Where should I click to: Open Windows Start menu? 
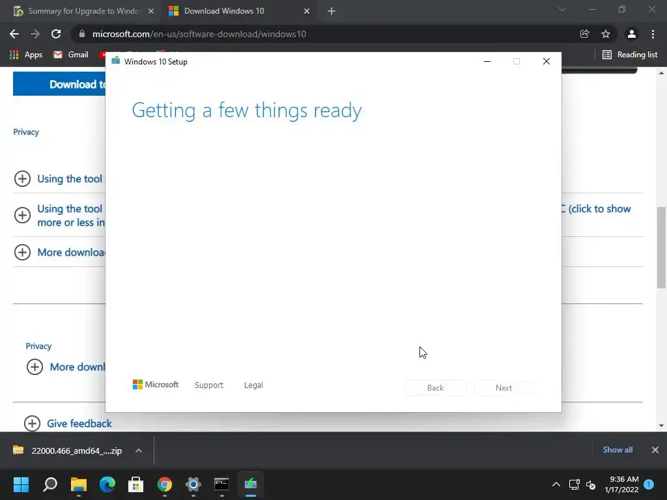point(21,484)
